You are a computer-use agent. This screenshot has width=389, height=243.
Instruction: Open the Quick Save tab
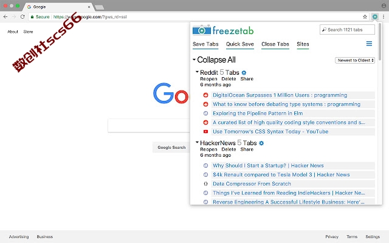(x=239, y=44)
